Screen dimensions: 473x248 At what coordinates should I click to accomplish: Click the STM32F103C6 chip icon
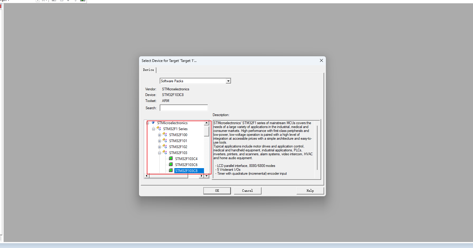[x=171, y=165]
